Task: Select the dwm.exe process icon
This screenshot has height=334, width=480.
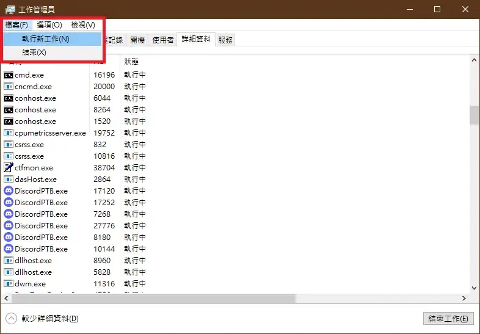Action: (9, 283)
